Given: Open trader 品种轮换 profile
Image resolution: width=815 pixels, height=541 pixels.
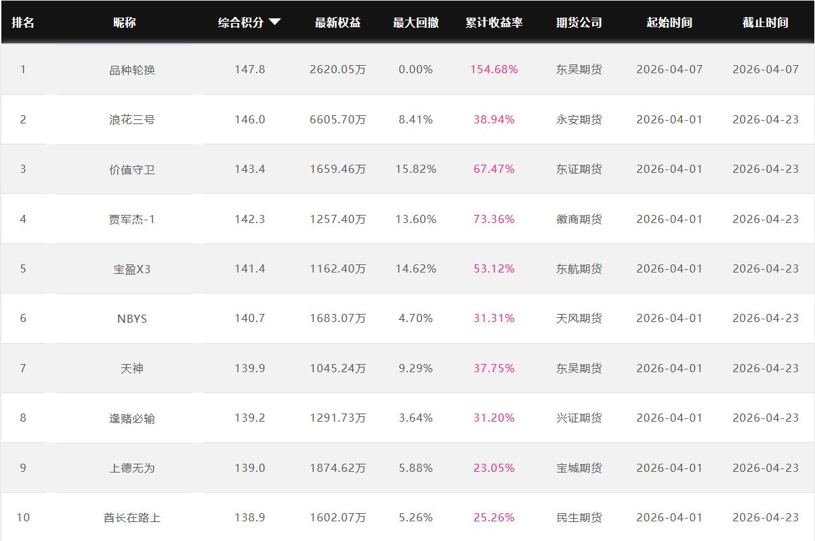Looking at the screenshot, I should tap(132, 70).
